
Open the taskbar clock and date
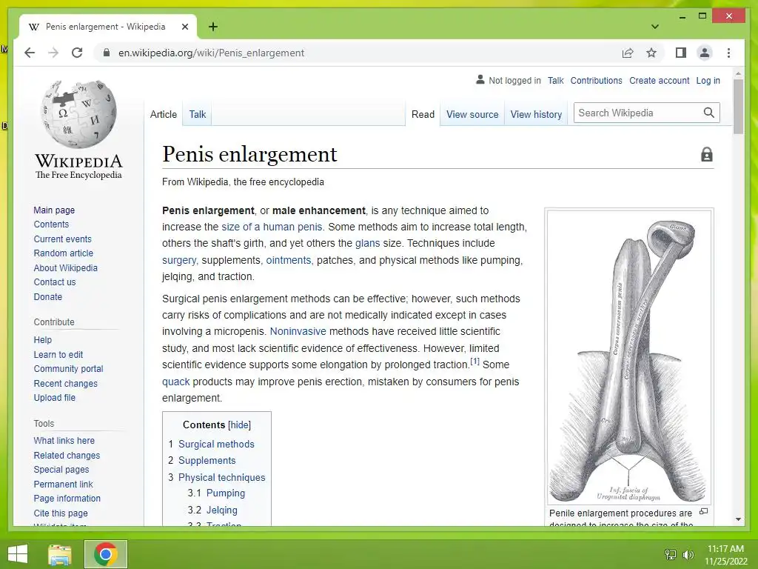point(725,555)
